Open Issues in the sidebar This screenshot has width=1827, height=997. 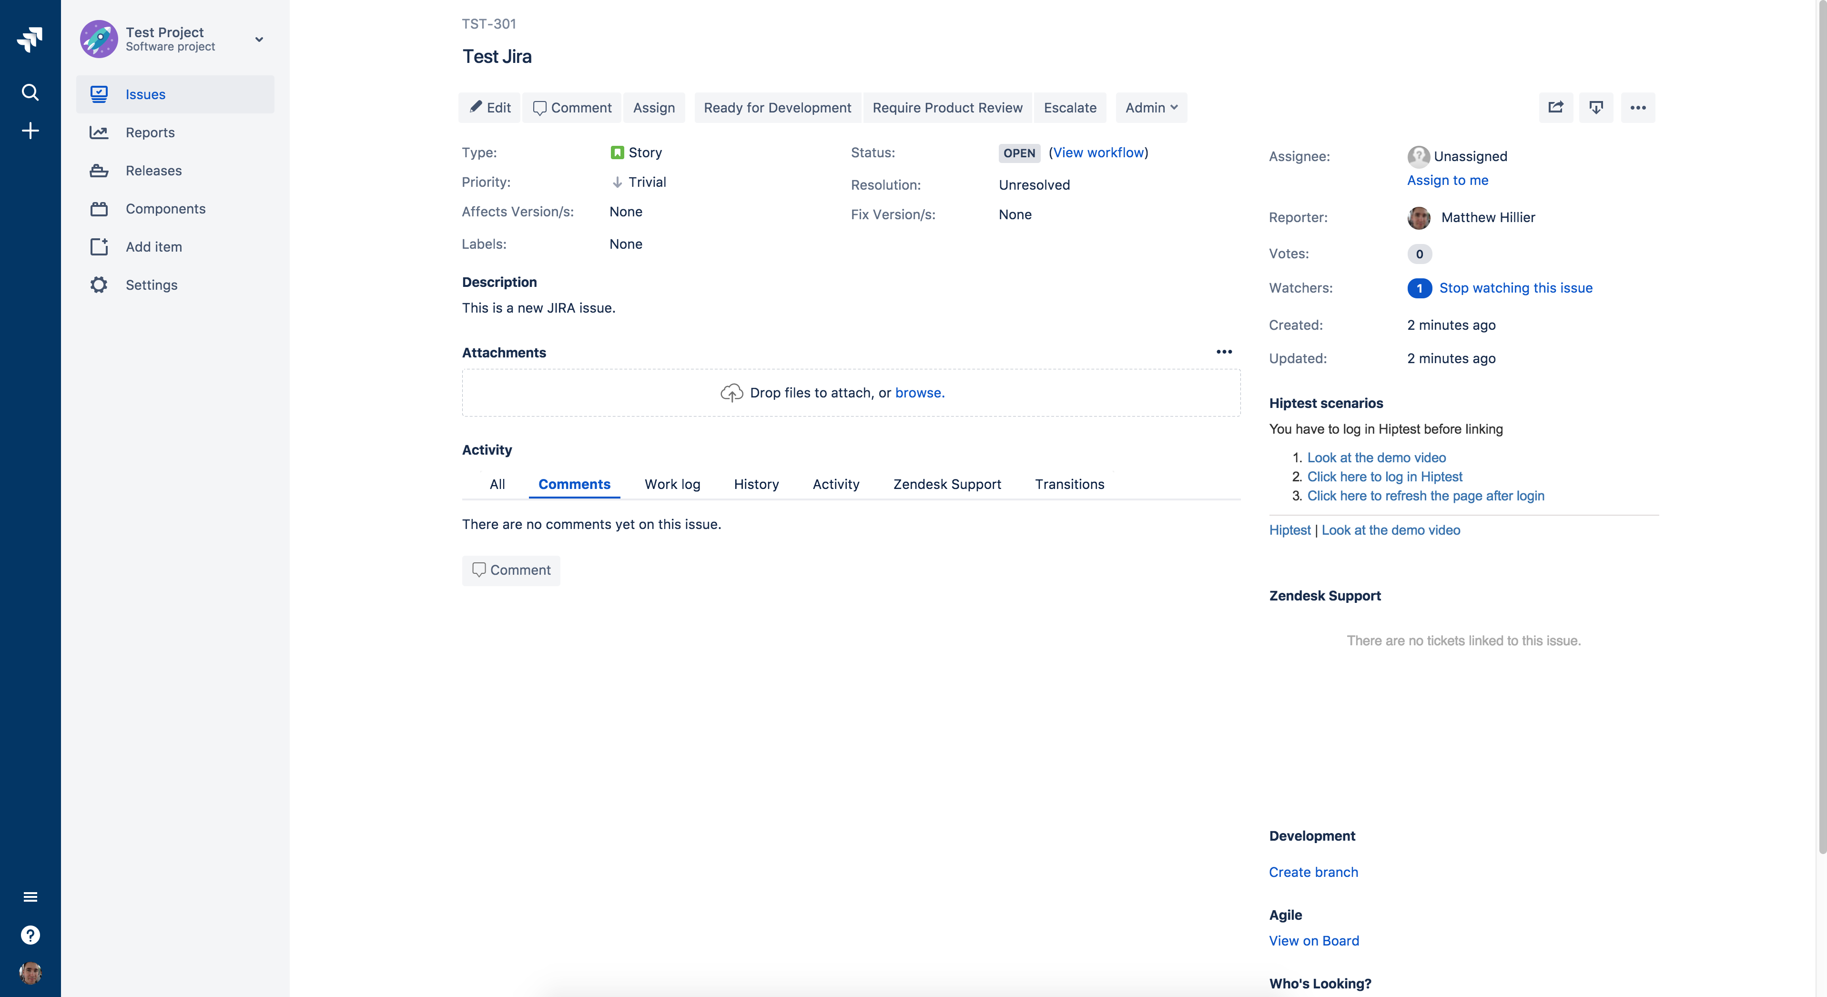tap(175, 94)
